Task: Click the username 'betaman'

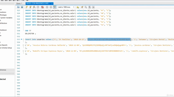Action: click(142, 39)
